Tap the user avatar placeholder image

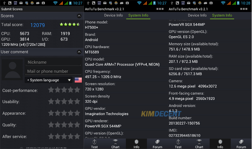(12, 70)
